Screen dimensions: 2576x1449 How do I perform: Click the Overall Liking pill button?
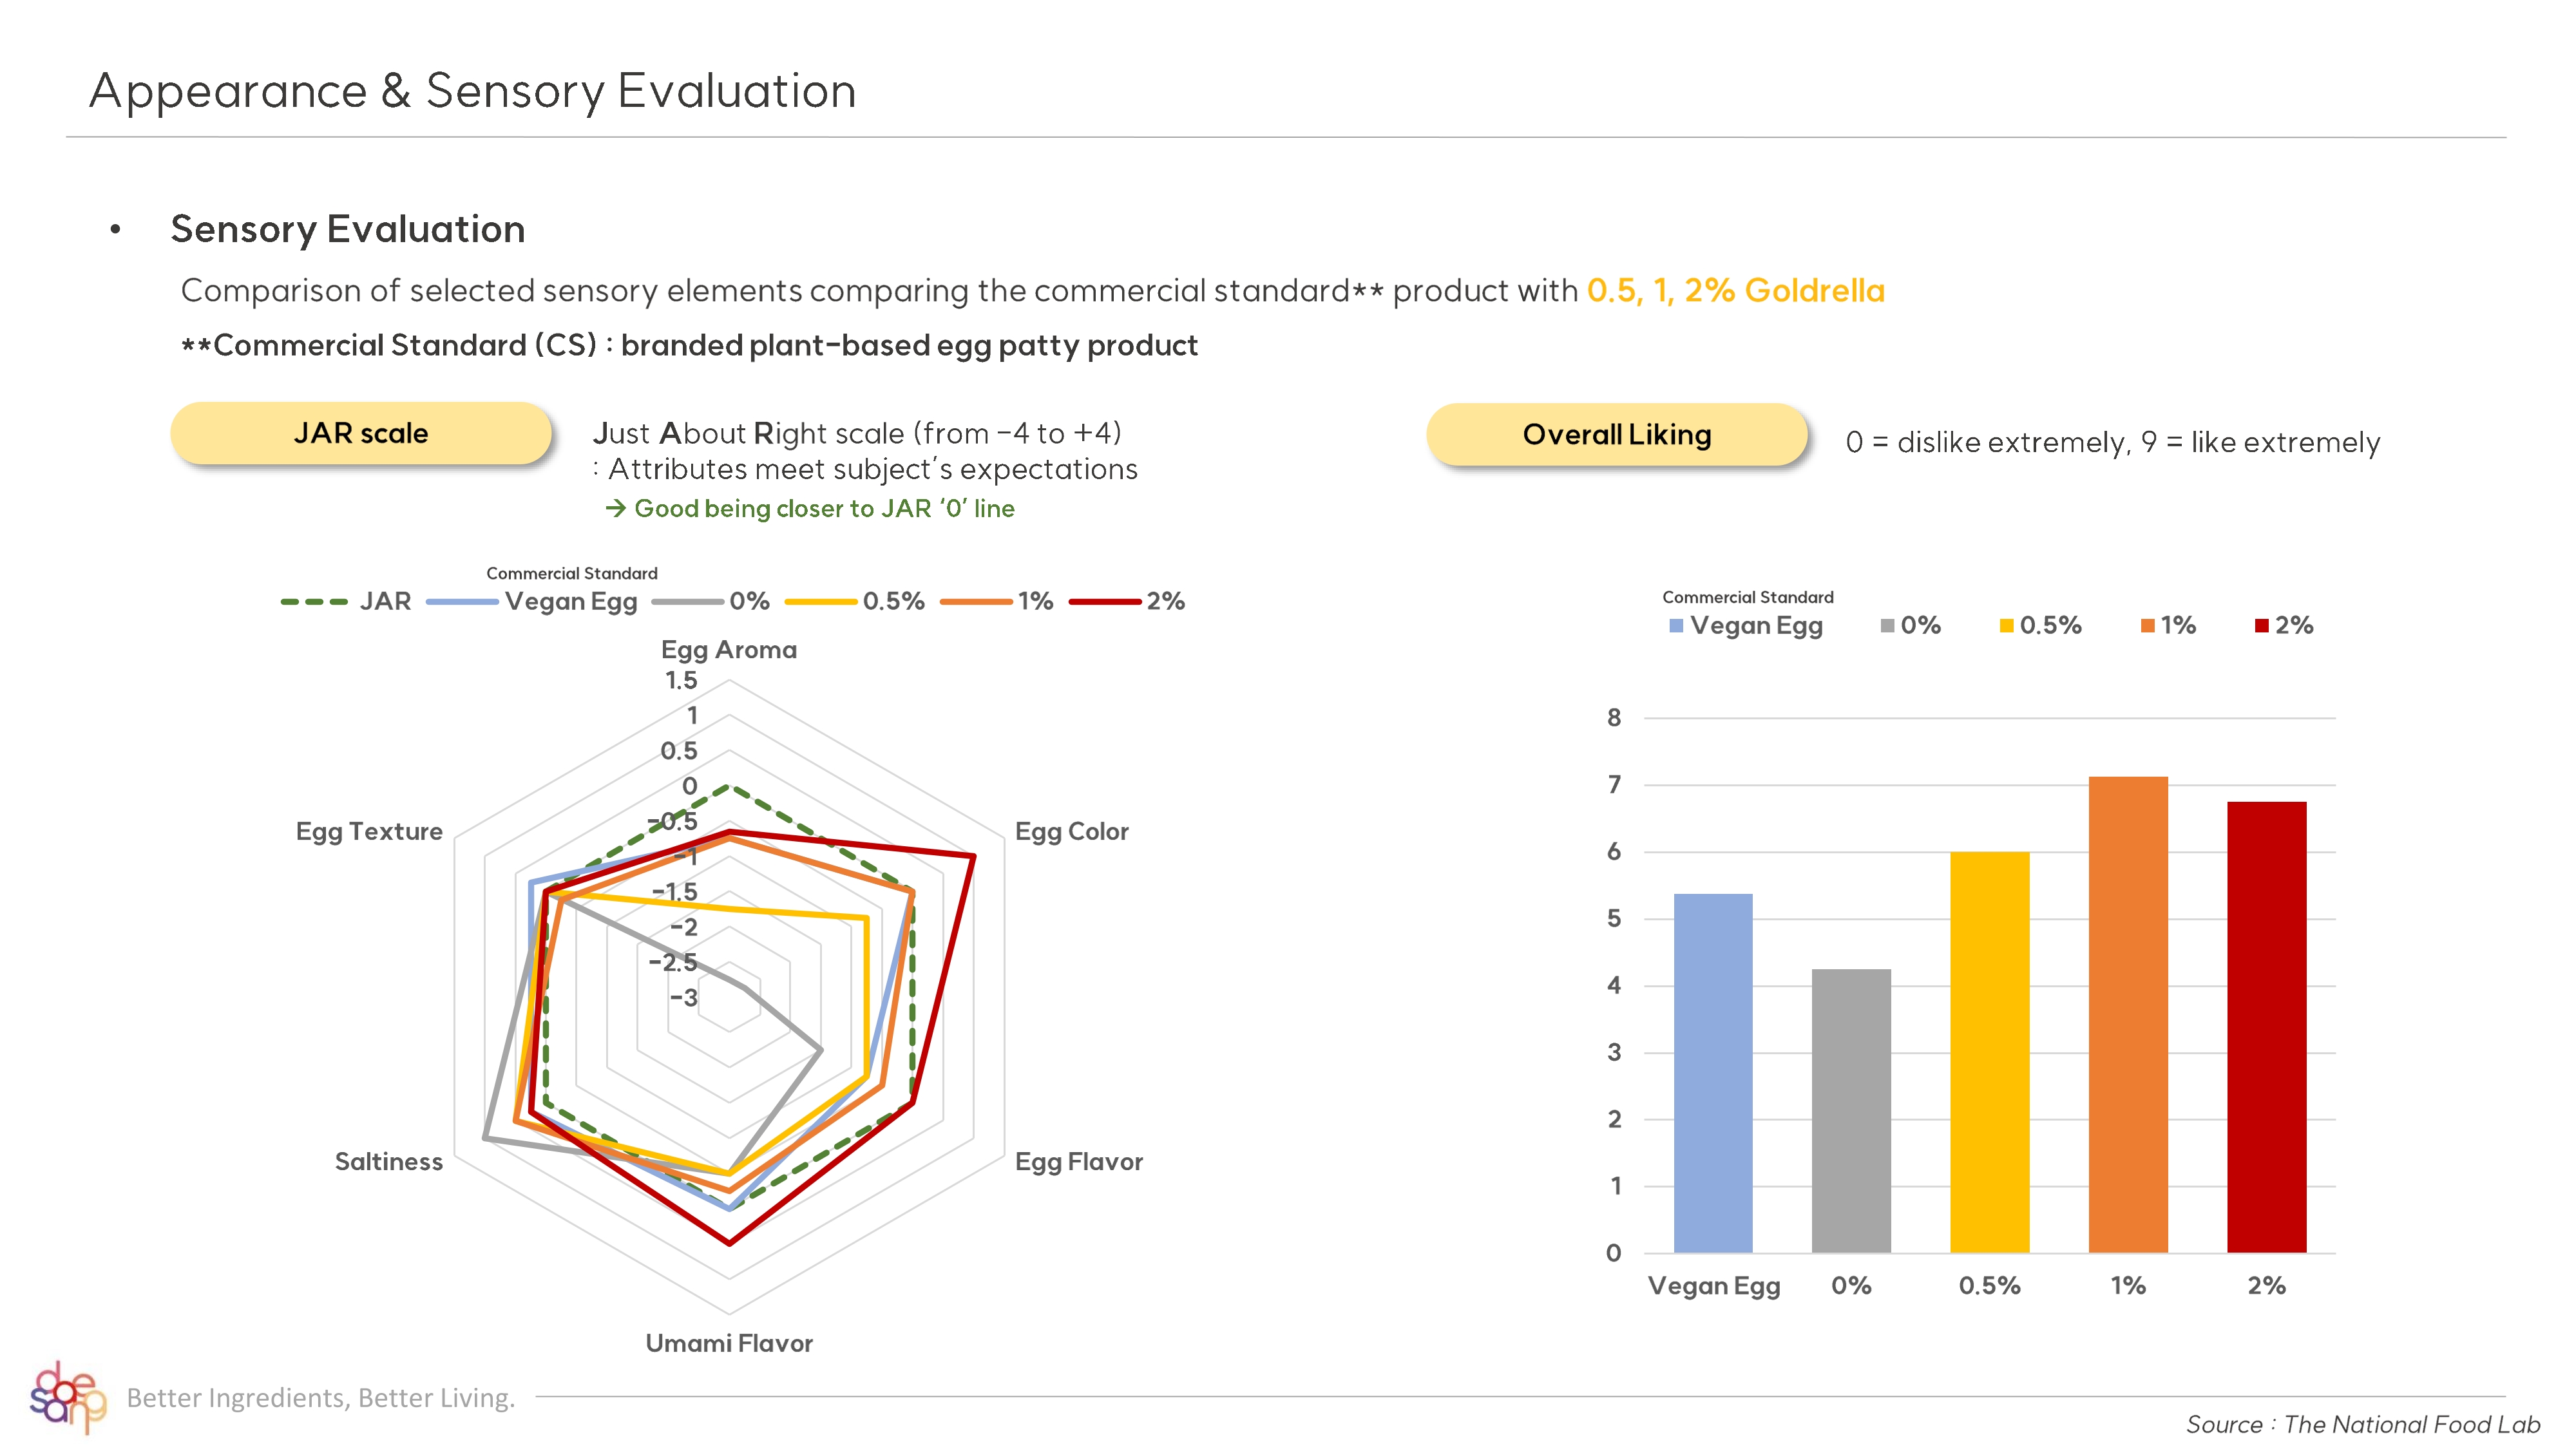[1616, 435]
